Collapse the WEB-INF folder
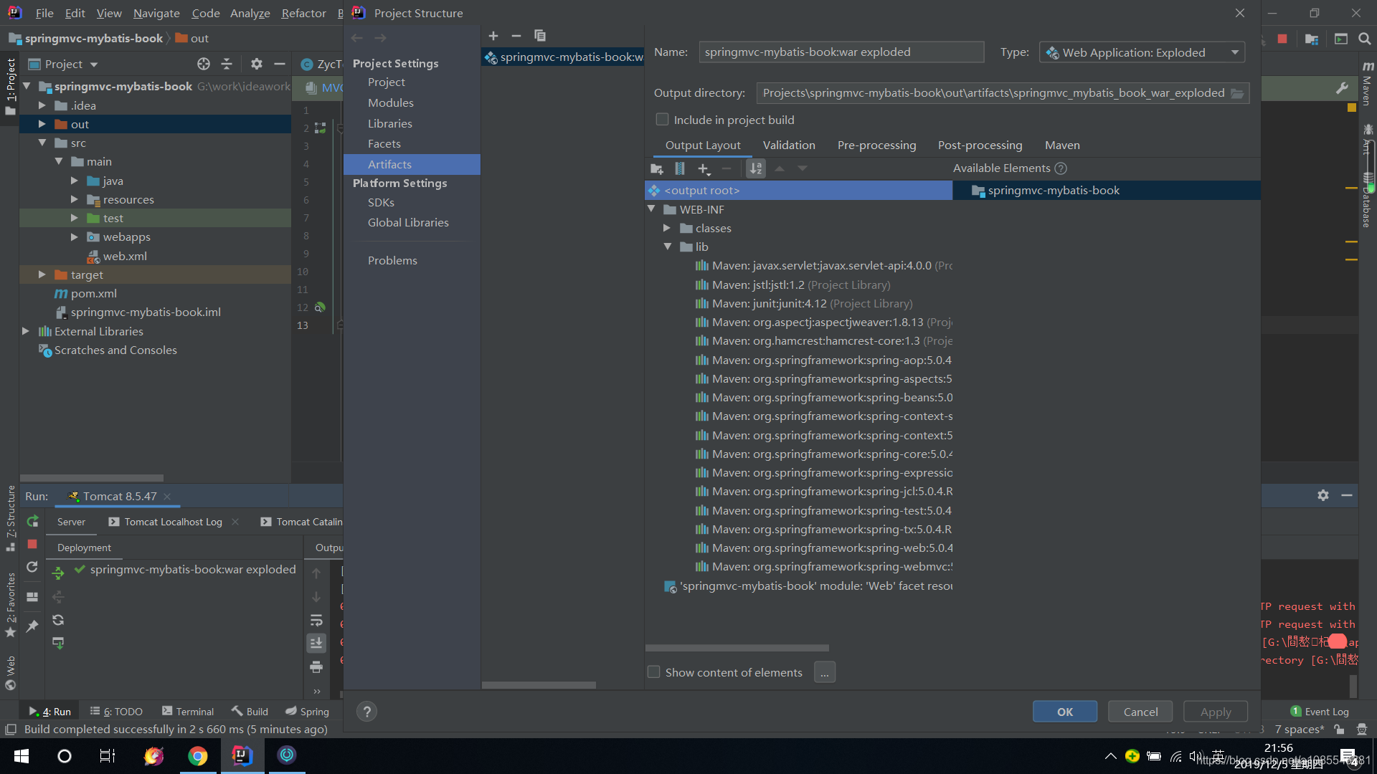Image resolution: width=1377 pixels, height=774 pixels. [651, 209]
